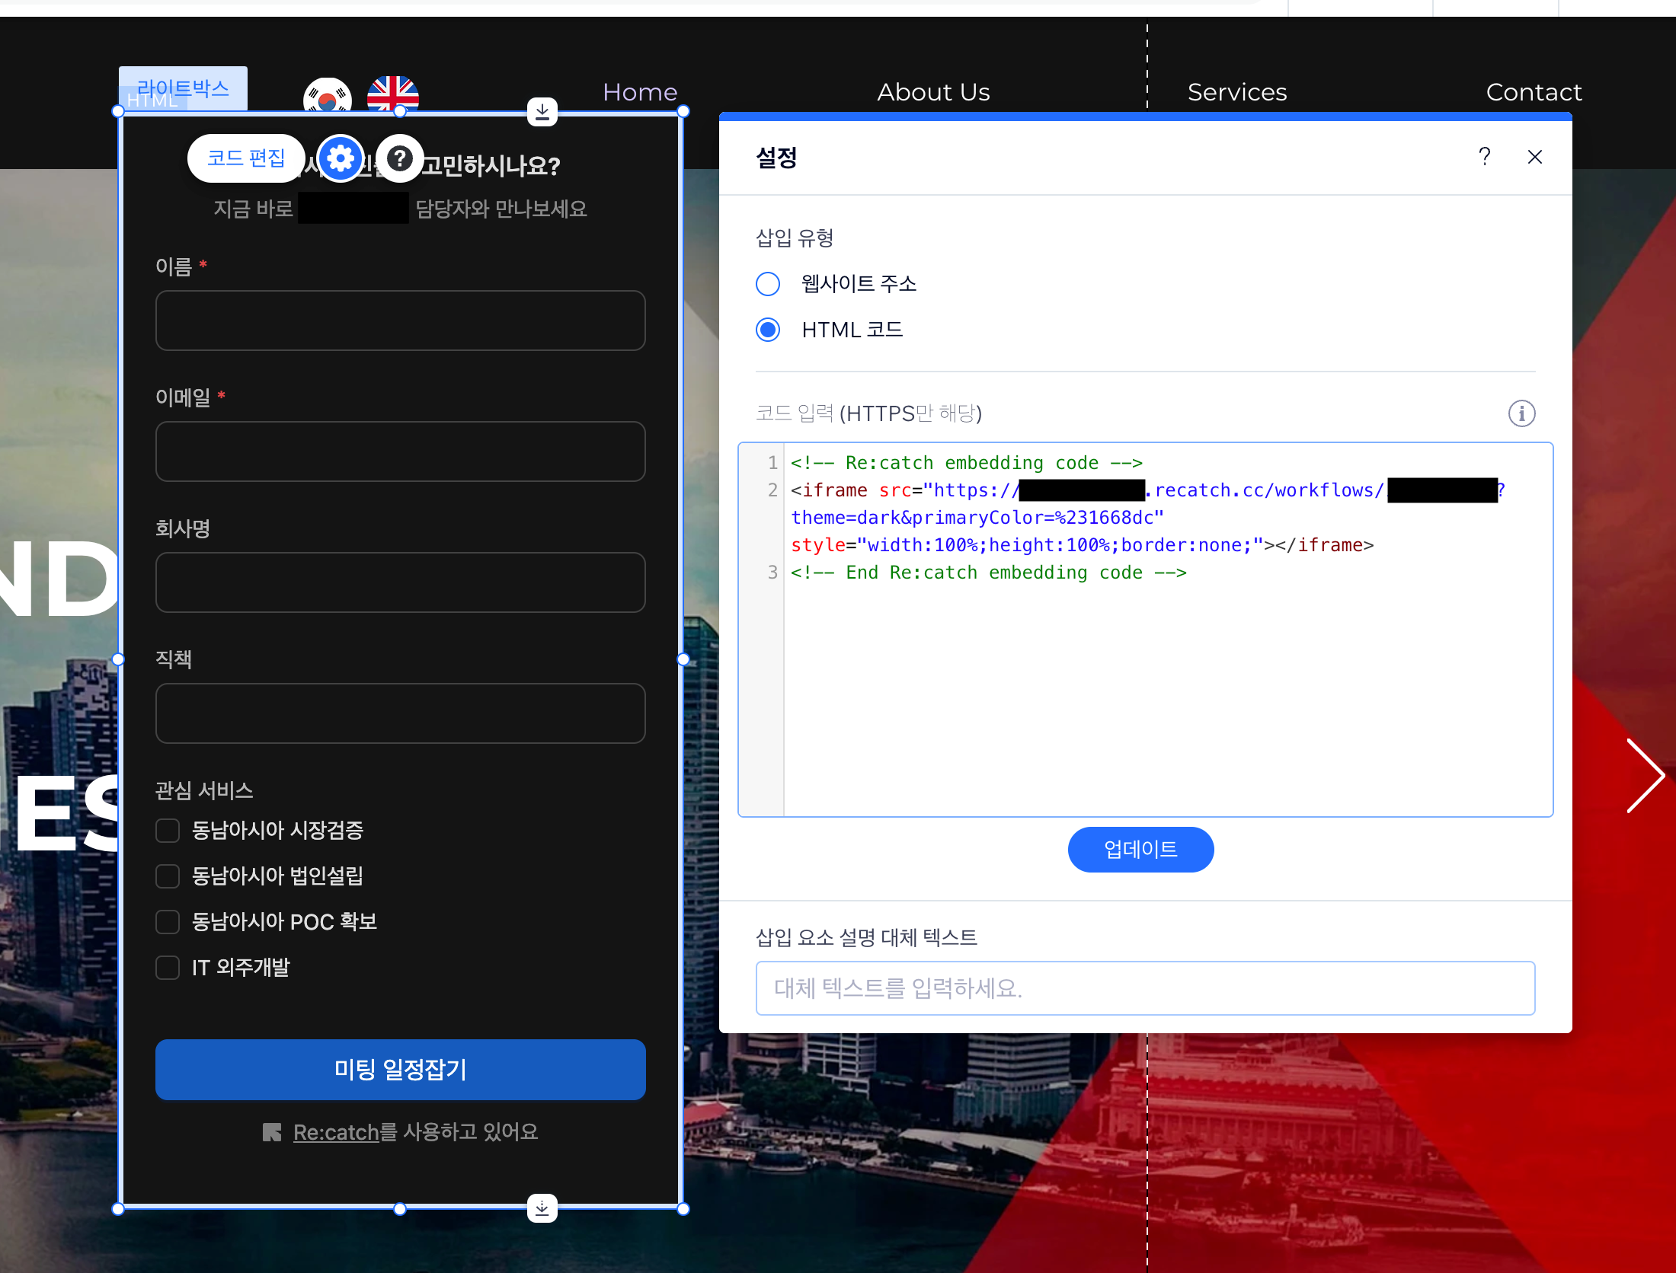Go to the Services menu item
Screen dimensions: 1676x1273
click(1236, 92)
